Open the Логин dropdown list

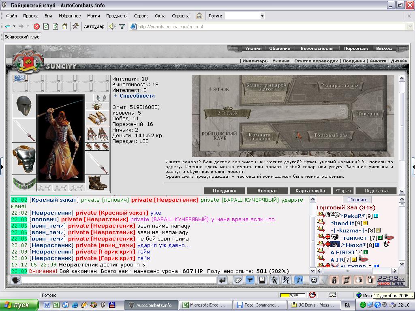pyautogui.click(x=262, y=16)
